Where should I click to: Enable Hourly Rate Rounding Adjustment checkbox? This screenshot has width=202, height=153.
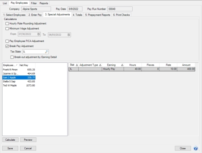click(7, 24)
